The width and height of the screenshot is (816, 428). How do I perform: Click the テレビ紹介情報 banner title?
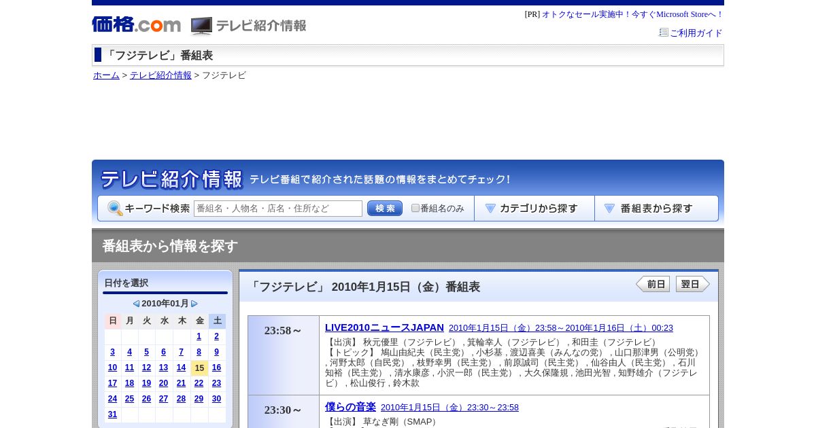pyautogui.click(x=171, y=179)
